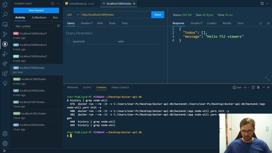This screenshot has height=153, width=272.
Task: Open the request Headers tab
Action: [x=86, y=23]
